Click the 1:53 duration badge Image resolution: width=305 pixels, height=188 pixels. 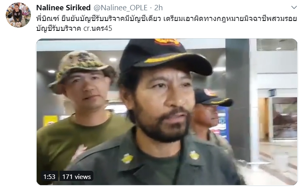[49, 176]
